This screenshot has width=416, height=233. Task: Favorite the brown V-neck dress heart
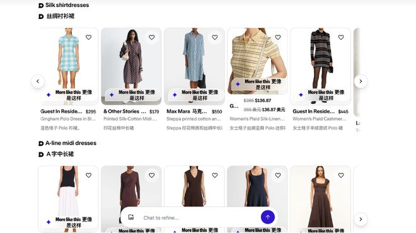[215, 175]
